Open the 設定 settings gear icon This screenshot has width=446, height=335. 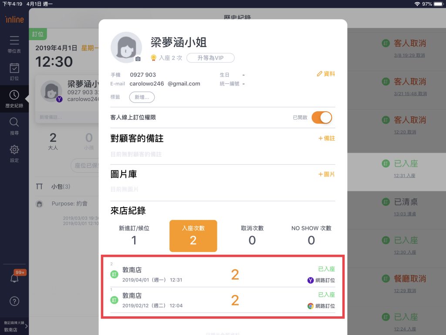[x=14, y=150]
